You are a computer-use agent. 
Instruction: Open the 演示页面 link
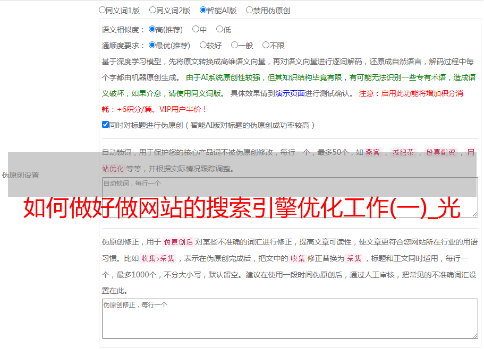[x=290, y=93]
